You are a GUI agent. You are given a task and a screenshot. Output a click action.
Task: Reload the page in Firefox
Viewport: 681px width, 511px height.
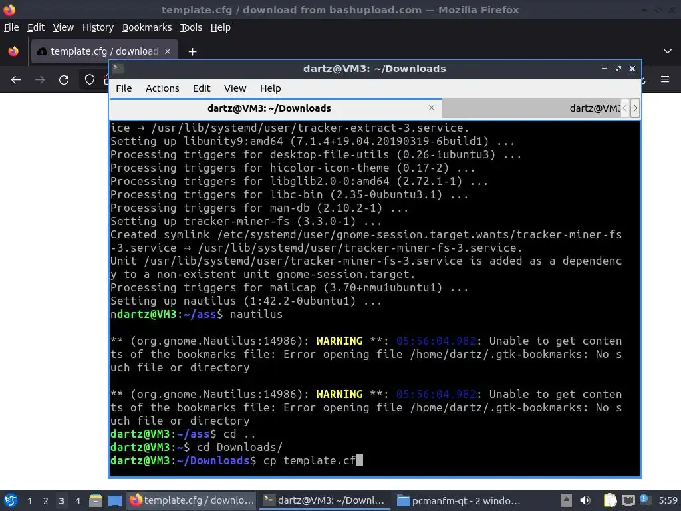pyautogui.click(x=64, y=80)
